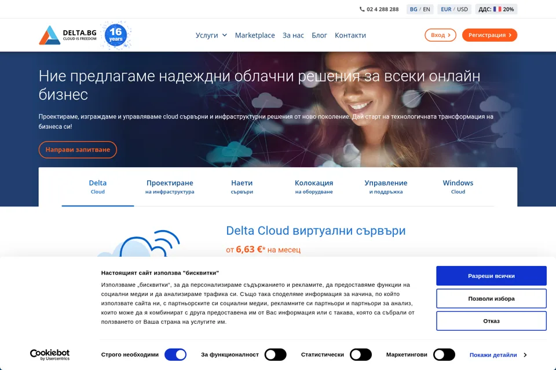The image size is (556, 370).
Task: Open the Контакти page
Action: coord(350,35)
